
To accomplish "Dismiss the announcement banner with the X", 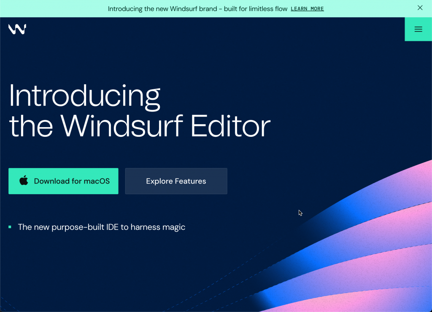I will [x=420, y=8].
